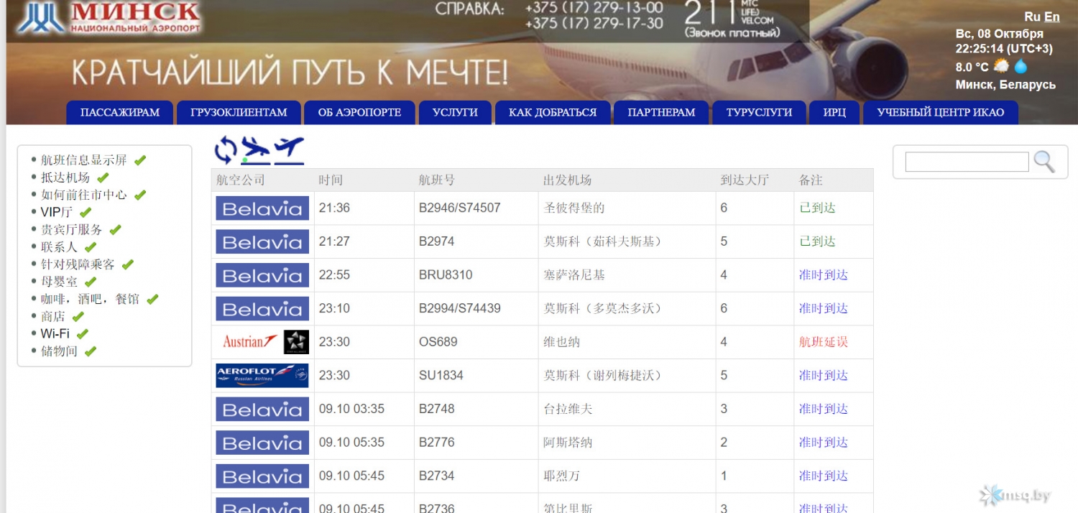Image resolution: width=1078 pixels, height=513 pixels.
Task: Click the 出发机场 column header
Action: click(568, 180)
